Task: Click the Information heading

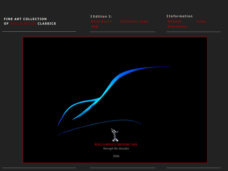Action: (181, 16)
